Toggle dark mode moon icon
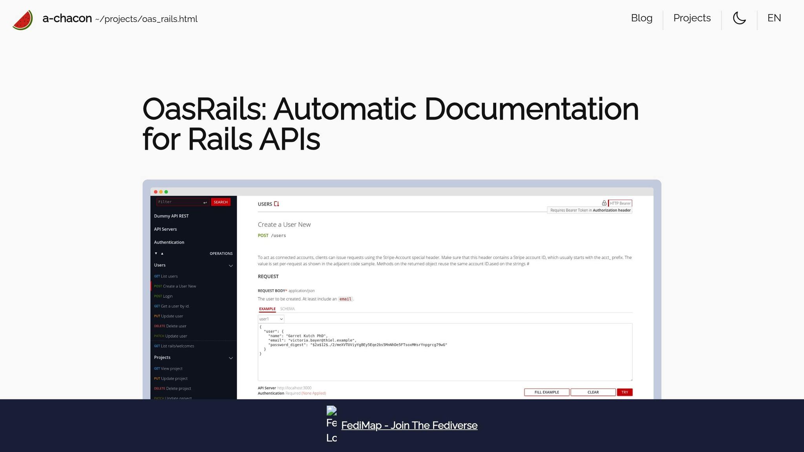The height and width of the screenshot is (452, 804). (x=739, y=18)
